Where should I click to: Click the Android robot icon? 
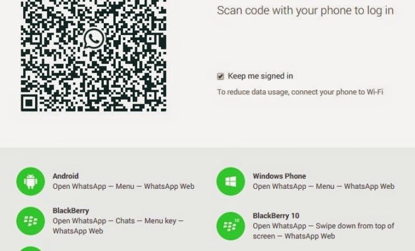(31, 181)
